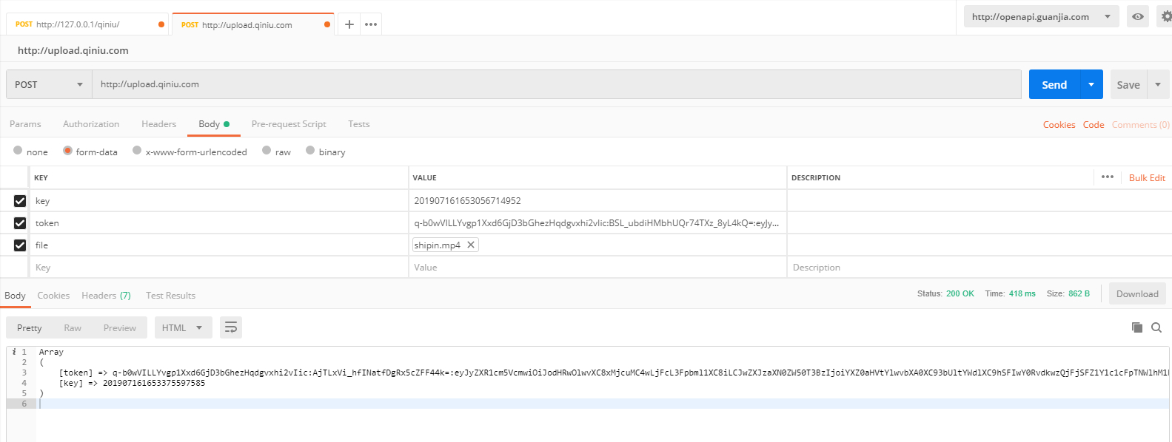Click the [key] line in response body
Screen dimensions: 1172x442
(132, 383)
